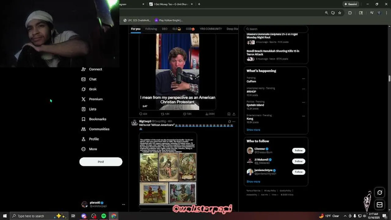Open a new browser tab

pos(199,4)
